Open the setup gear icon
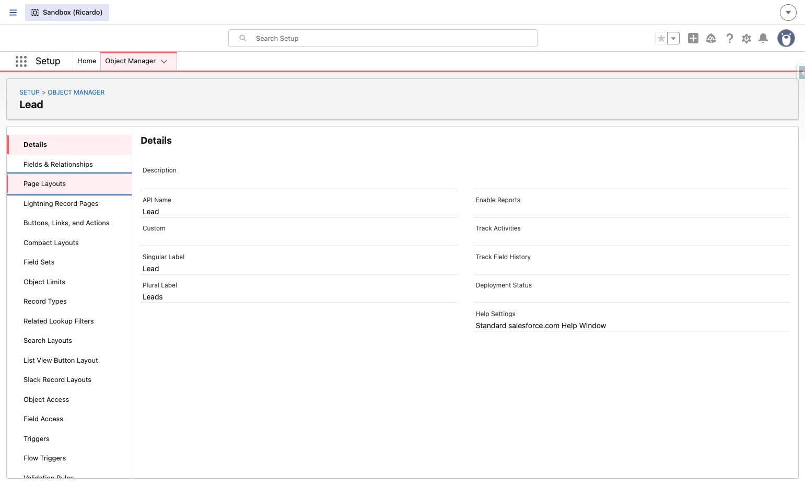Screen dimensions: 805x485 (x=746, y=38)
